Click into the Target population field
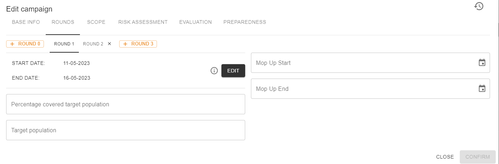This screenshot has width=499, height=164. pyautogui.click(x=126, y=130)
